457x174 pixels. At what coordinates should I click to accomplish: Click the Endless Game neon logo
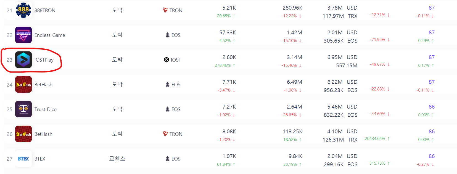[x=23, y=35]
